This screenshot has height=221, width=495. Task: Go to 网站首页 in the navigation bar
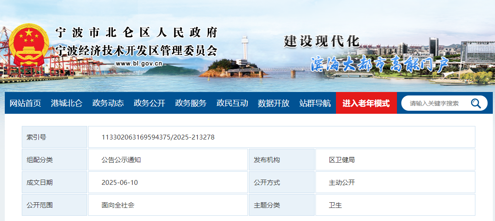[x=25, y=103]
